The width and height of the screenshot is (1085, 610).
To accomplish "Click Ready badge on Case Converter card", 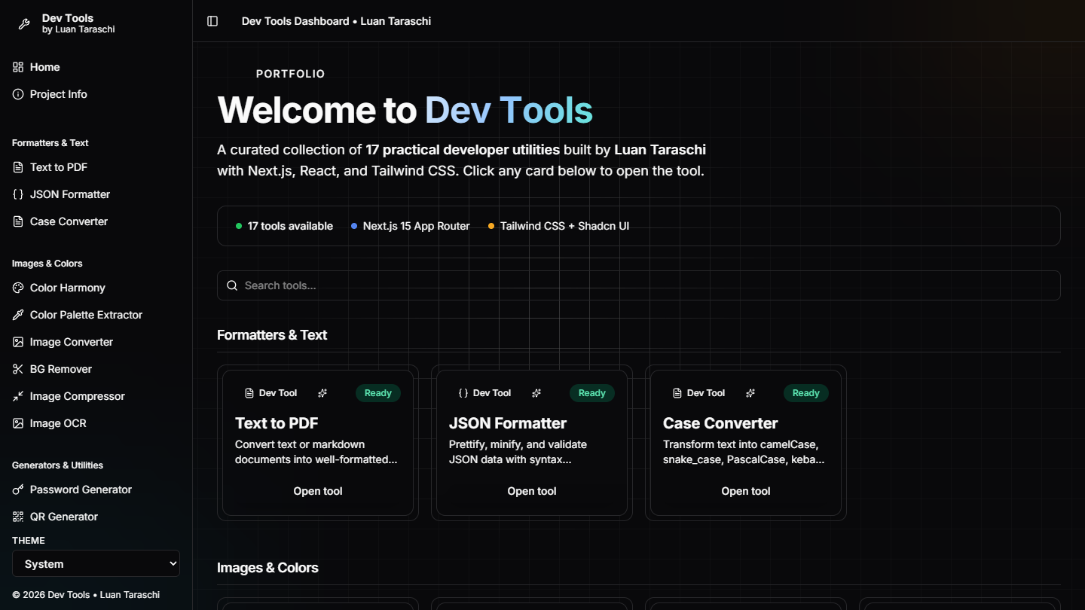I will coord(806,393).
